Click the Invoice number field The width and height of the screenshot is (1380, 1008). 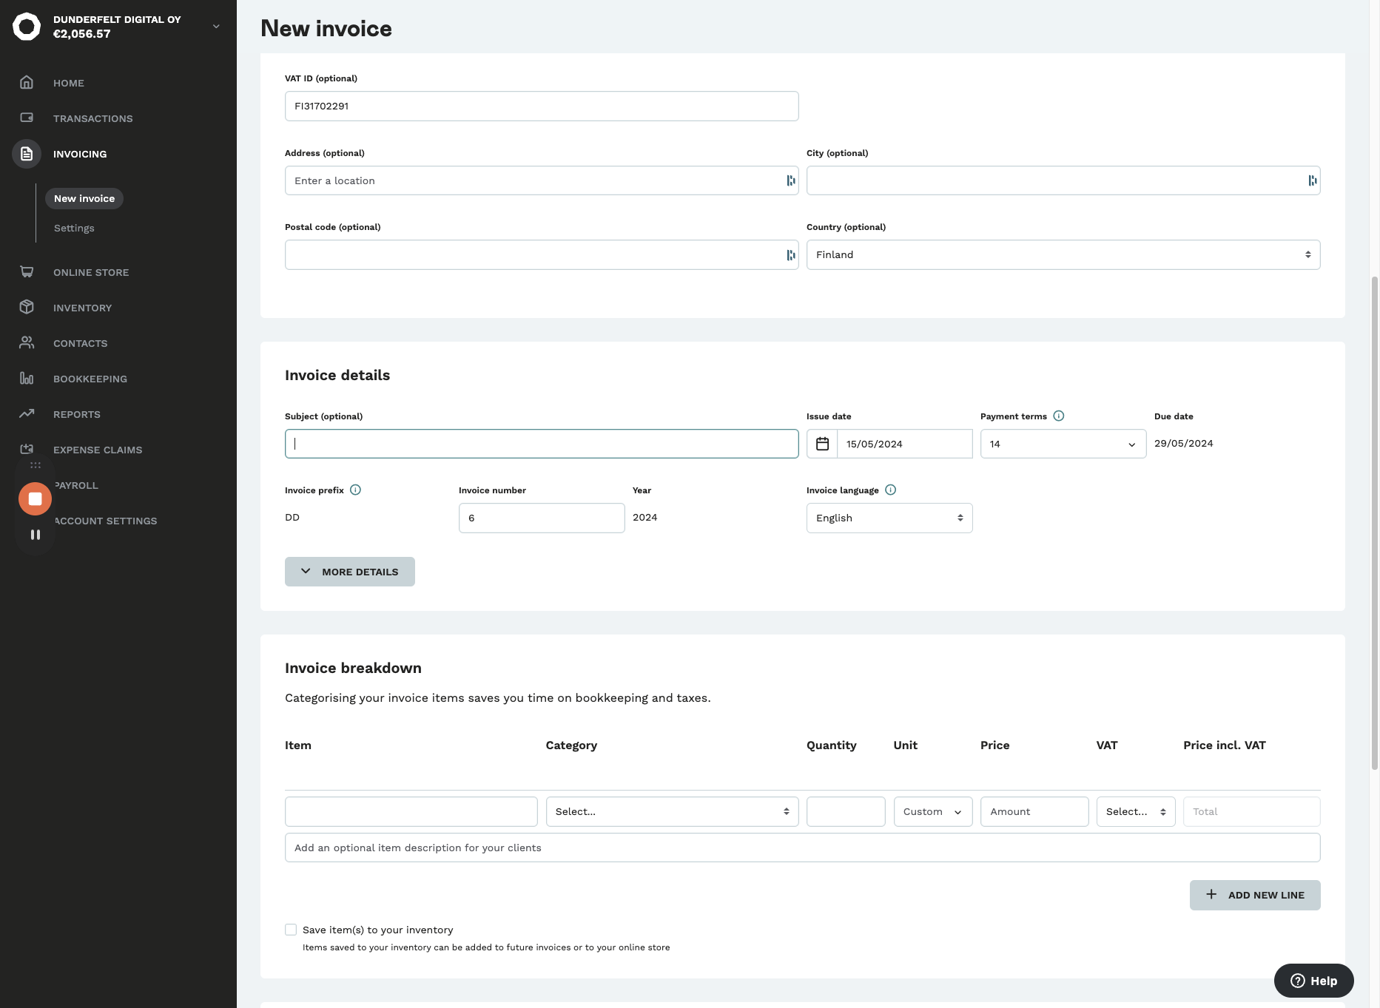click(x=542, y=518)
